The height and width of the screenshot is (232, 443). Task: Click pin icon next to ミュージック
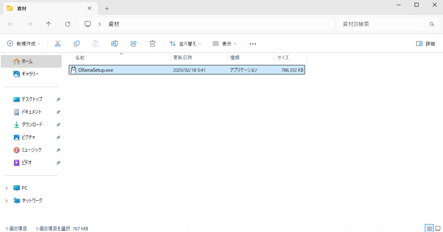[58, 150]
